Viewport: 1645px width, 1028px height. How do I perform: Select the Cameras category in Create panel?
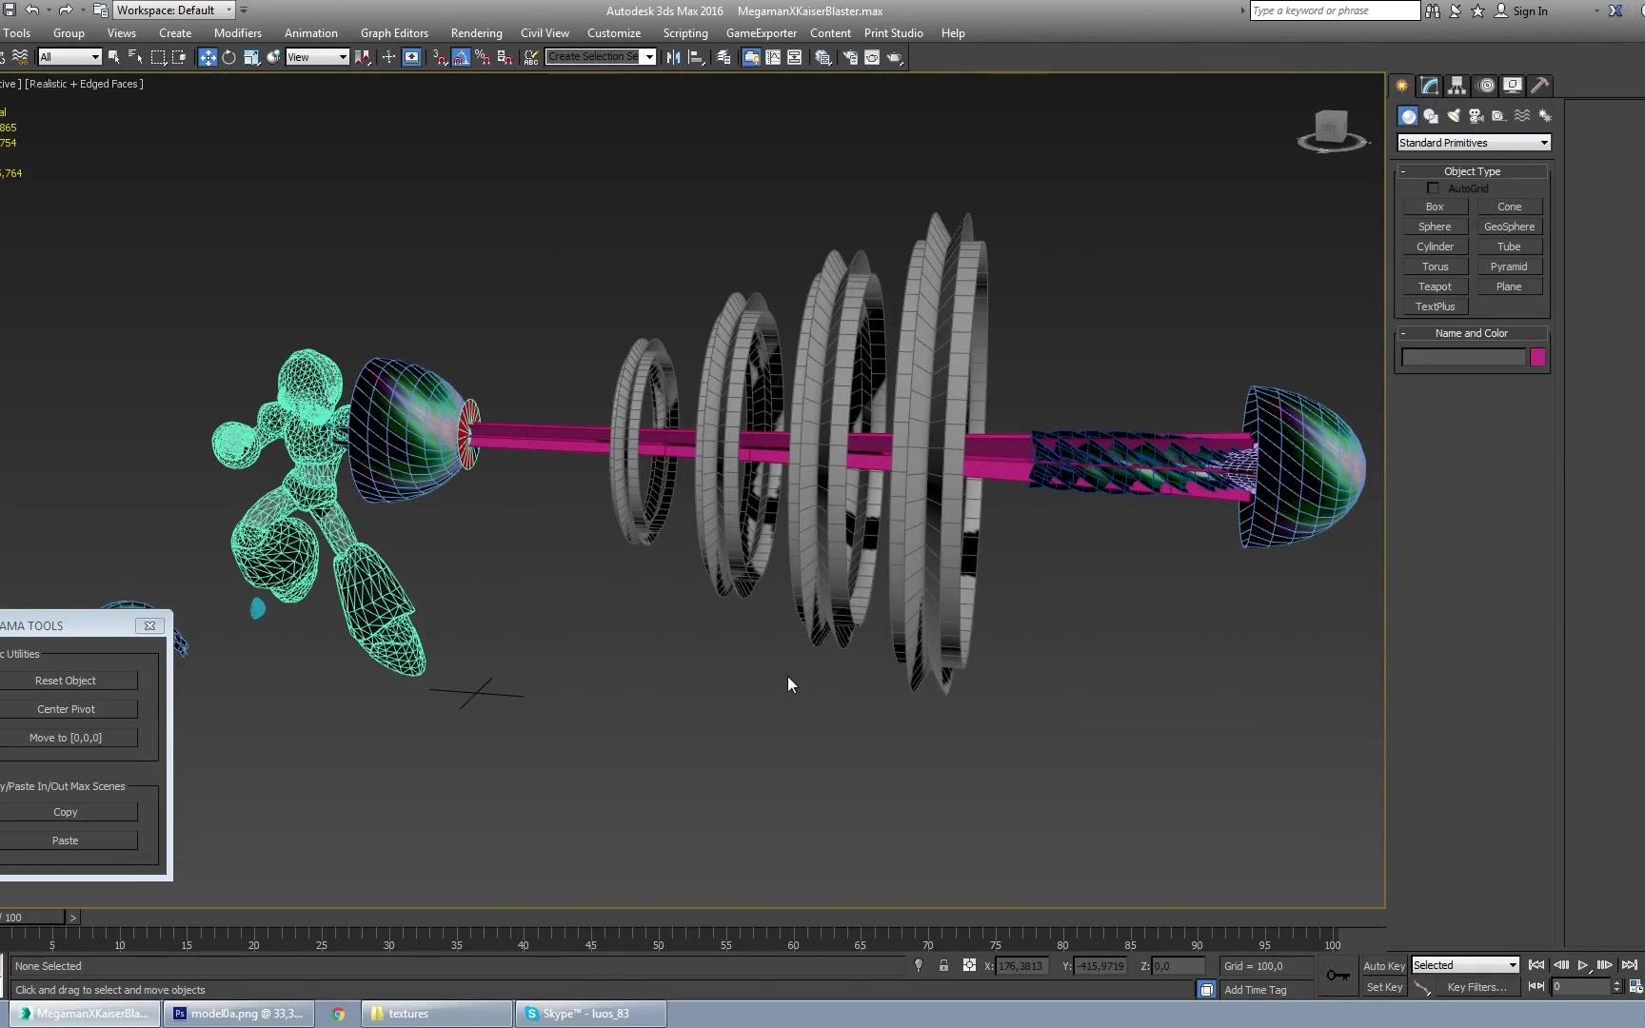1476,115
